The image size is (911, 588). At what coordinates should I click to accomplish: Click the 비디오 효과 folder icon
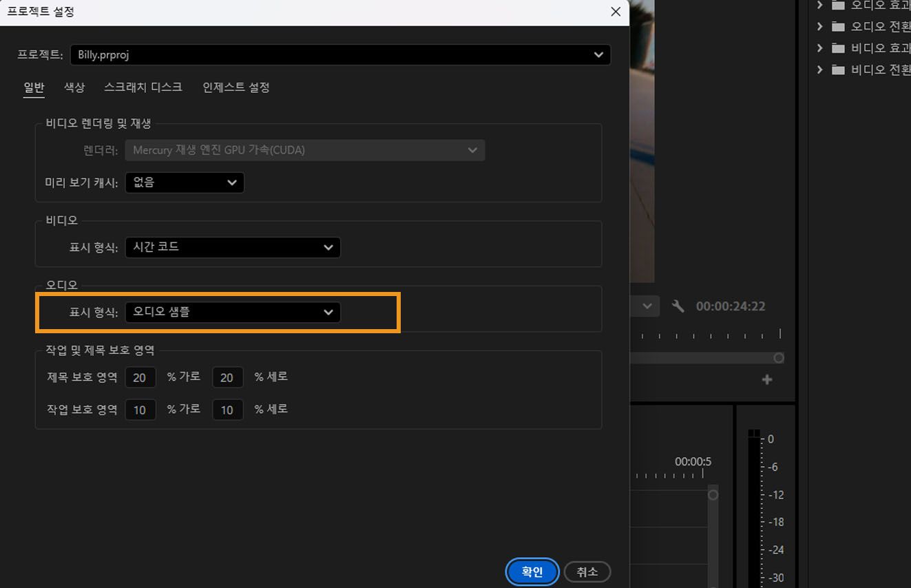[838, 48]
